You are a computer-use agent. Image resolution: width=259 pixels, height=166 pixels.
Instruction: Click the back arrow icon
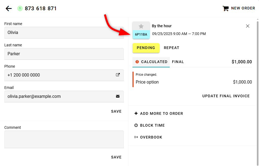(x=9, y=8)
